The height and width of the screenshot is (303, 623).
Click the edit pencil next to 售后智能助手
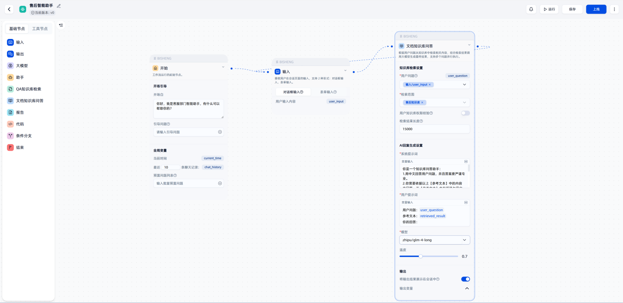coord(59,6)
